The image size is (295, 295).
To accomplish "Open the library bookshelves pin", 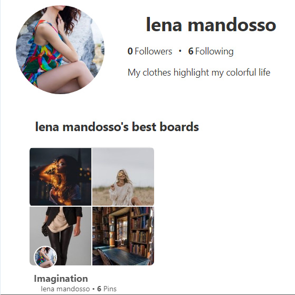I will tap(123, 236).
